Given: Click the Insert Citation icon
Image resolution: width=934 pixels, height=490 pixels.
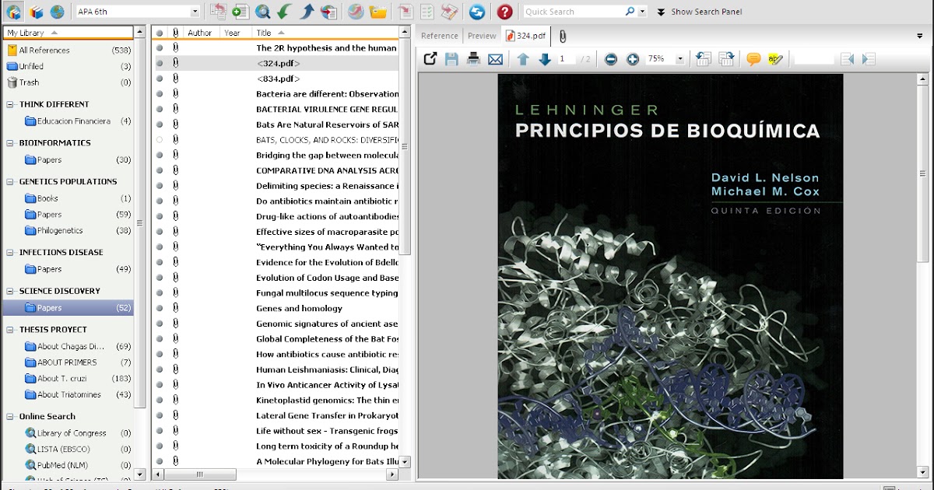Looking at the screenshot, I should coord(405,12).
